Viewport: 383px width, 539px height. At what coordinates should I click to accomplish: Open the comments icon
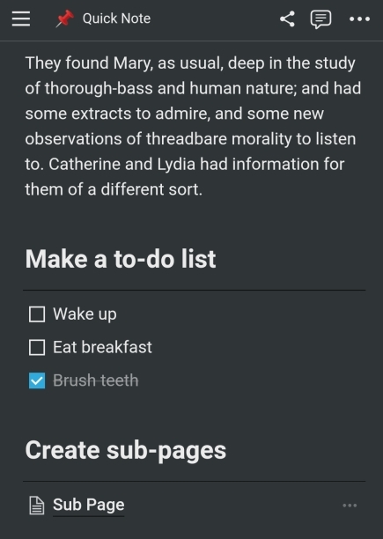click(x=320, y=19)
